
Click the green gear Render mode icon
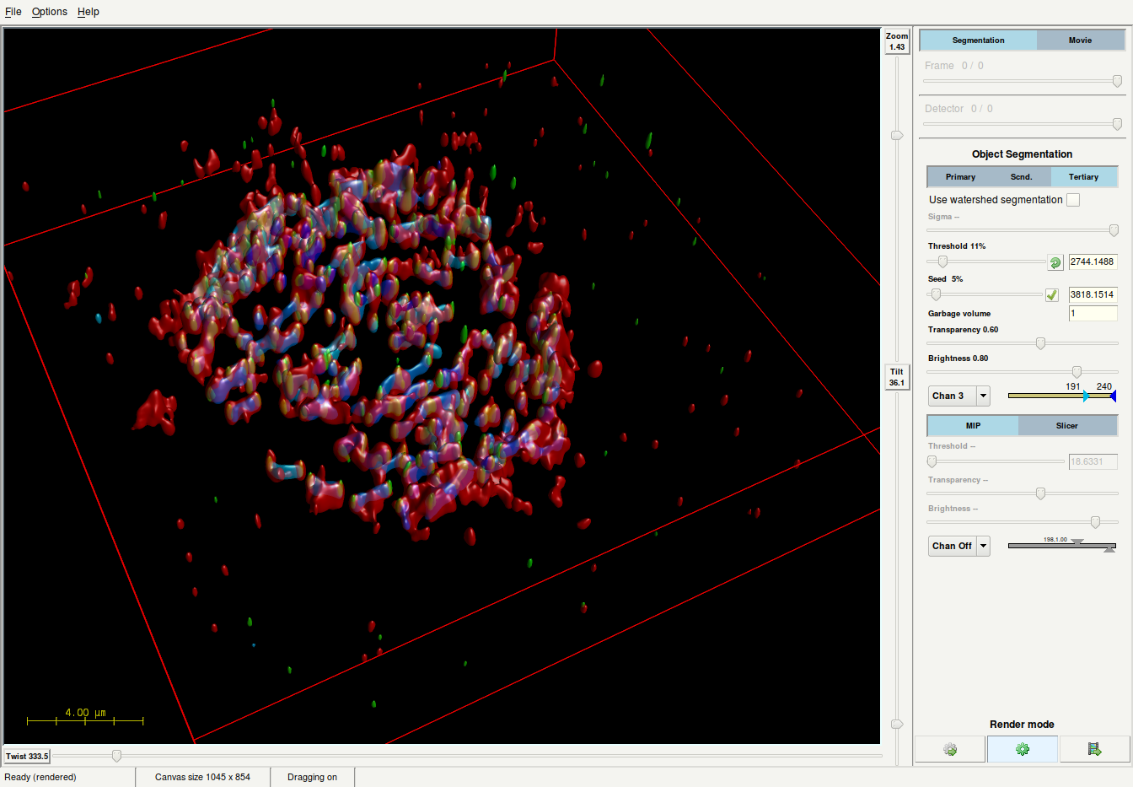pos(1023,749)
